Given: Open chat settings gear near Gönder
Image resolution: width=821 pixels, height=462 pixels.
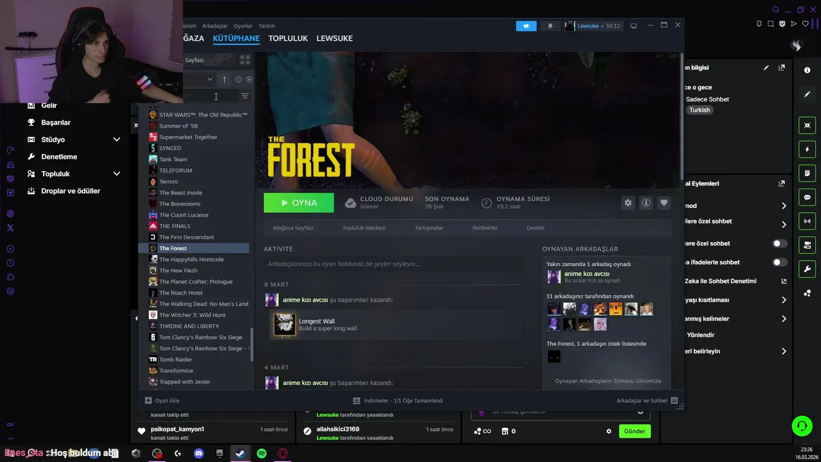Looking at the screenshot, I should (609, 431).
